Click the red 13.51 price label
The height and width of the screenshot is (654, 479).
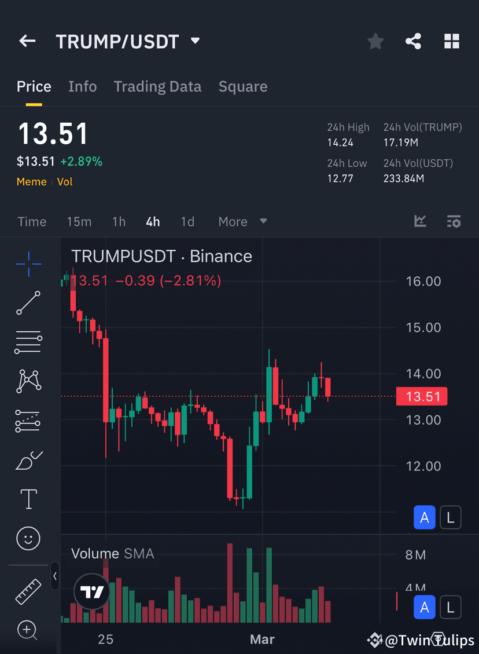(x=422, y=396)
